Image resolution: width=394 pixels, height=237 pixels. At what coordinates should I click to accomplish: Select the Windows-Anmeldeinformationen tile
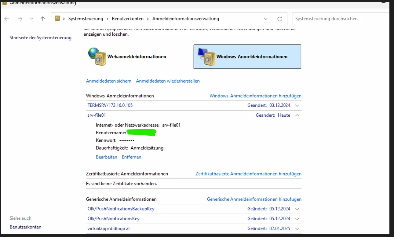(247, 57)
